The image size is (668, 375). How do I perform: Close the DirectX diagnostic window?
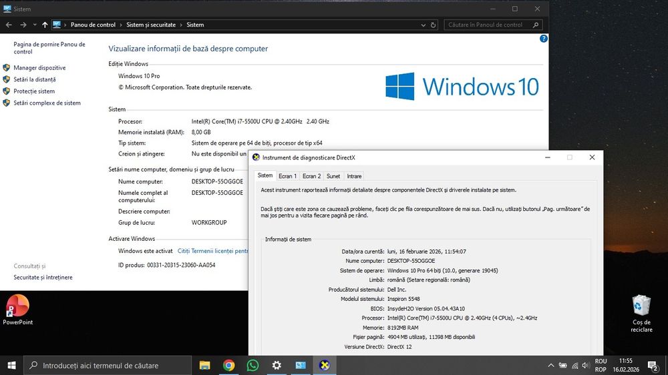pos(592,157)
